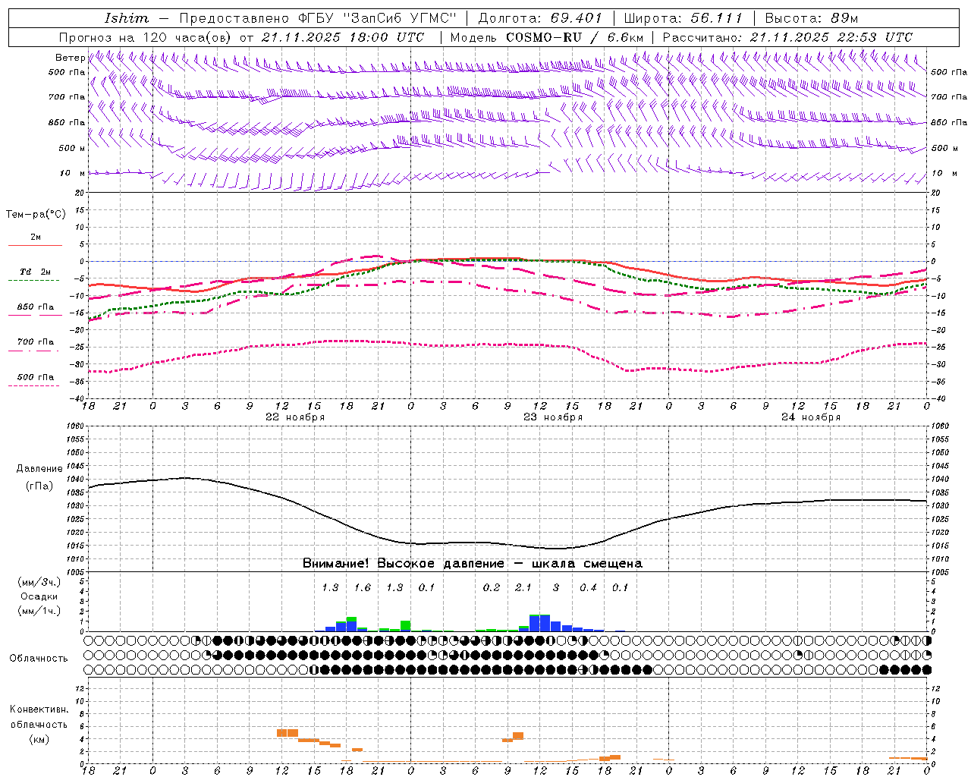This screenshot has height=777, width=971.
Task: Click the longitude value "Долгота: 69.401"
Action: pyautogui.click(x=540, y=17)
